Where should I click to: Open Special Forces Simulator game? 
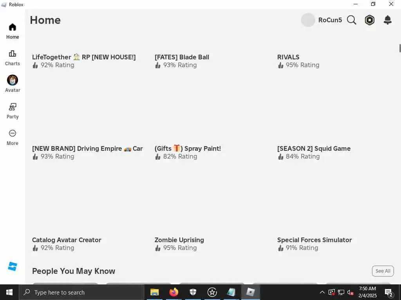(314, 240)
